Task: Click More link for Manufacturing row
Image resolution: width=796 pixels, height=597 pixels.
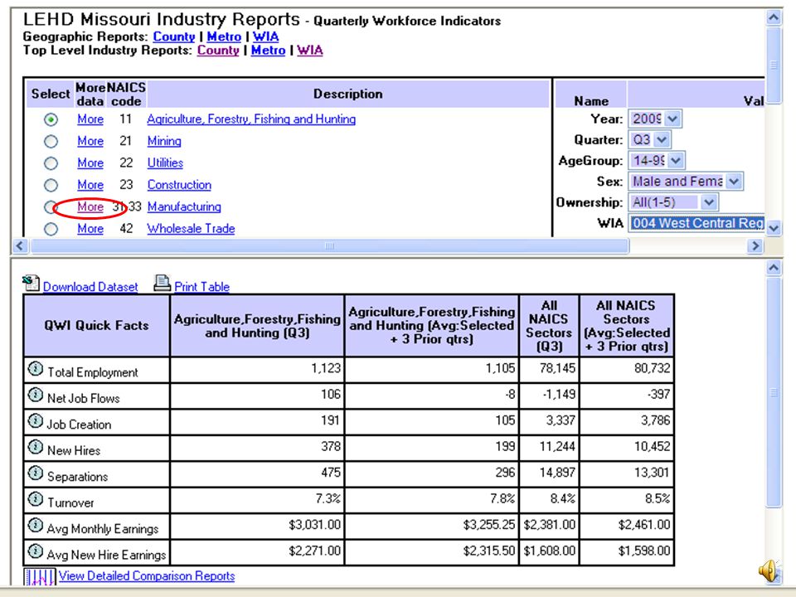Action: [x=90, y=206]
